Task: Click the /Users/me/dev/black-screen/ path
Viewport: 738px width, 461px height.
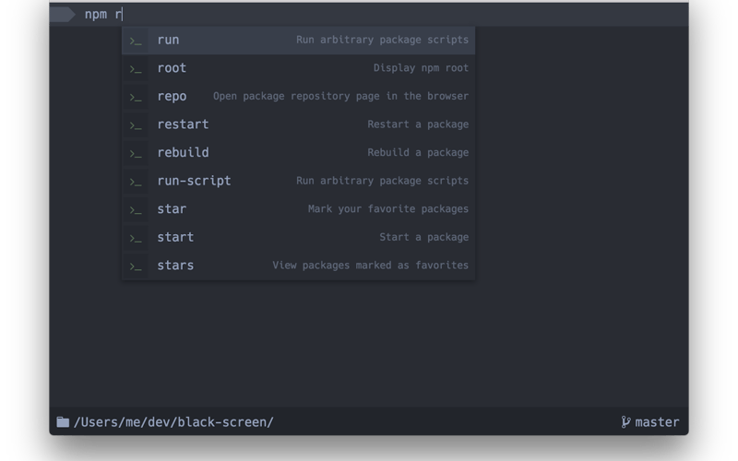Action: (x=173, y=422)
